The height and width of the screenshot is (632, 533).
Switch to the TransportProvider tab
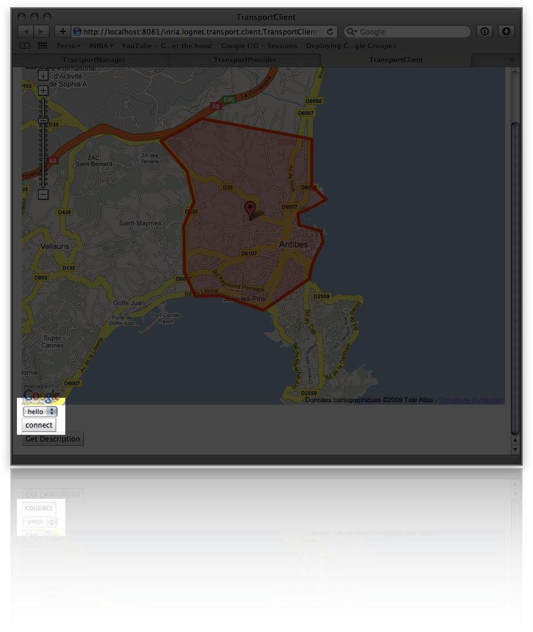tap(245, 60)
